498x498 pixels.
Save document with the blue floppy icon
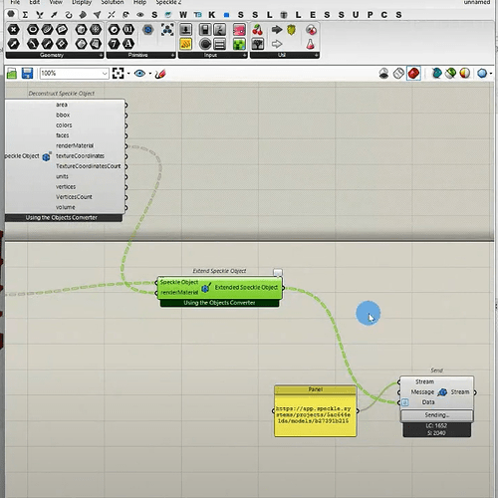coord(27,74)
